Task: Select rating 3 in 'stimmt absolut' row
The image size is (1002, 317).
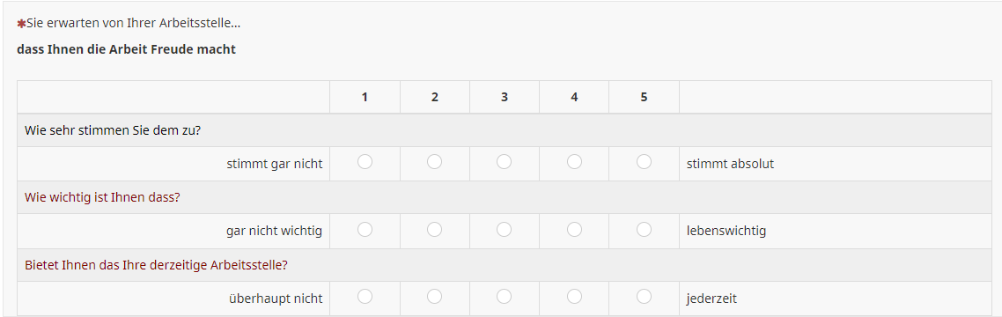Action: 505,162
